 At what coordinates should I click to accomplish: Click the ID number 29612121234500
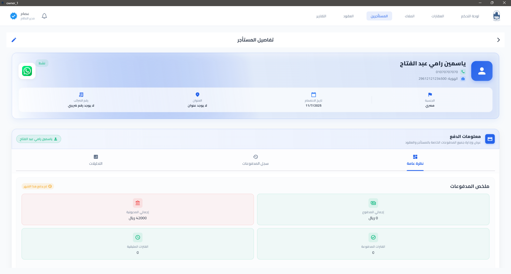coord(432,79)
